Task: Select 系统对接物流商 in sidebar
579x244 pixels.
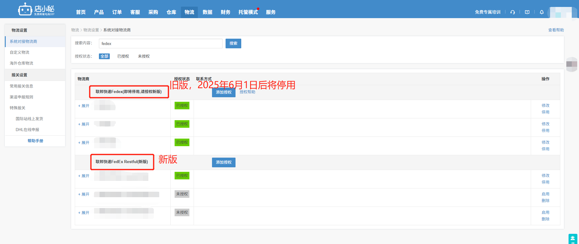Action: [x=35, y=42]
